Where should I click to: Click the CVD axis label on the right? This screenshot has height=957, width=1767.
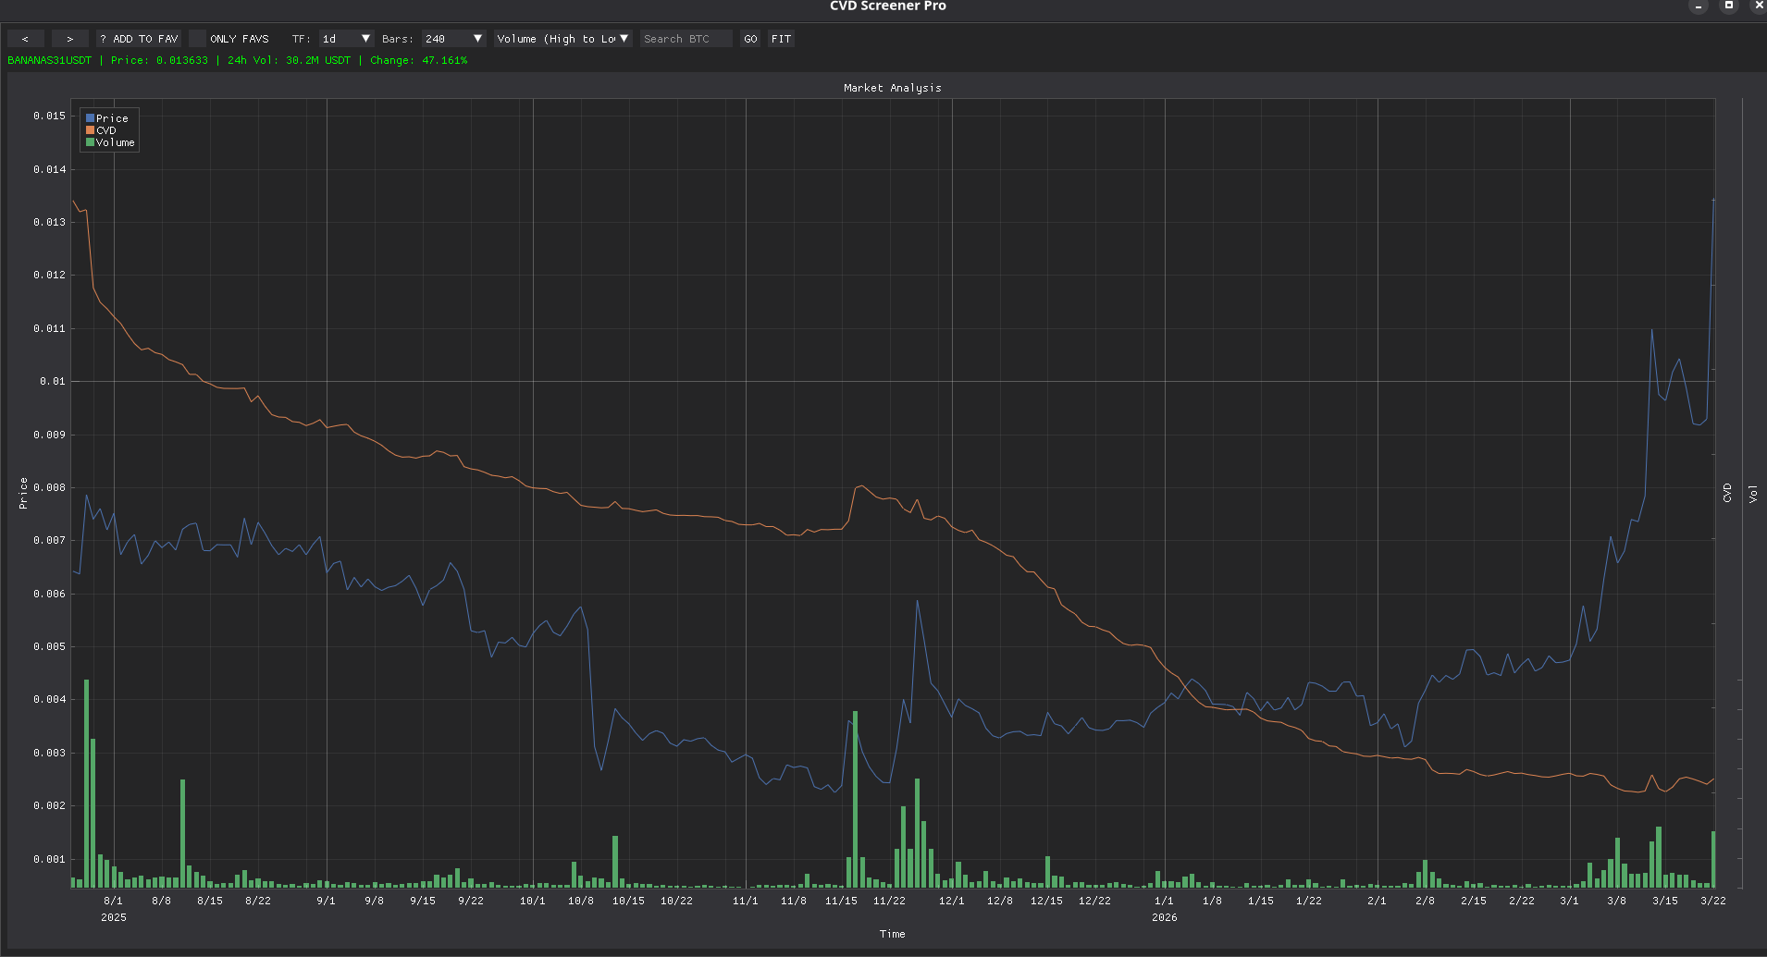(x=1726, y=493)
